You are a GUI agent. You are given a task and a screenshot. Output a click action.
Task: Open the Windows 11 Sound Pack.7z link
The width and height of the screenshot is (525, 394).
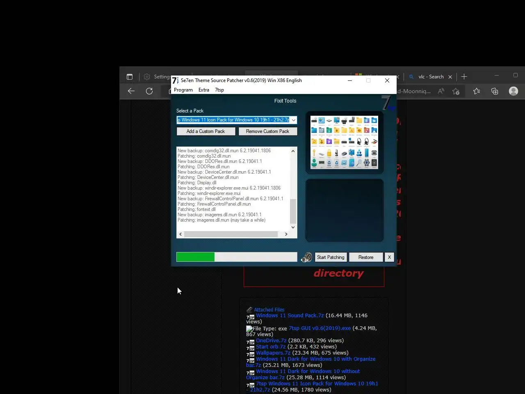pyautogui.click(x=290, y=316)
